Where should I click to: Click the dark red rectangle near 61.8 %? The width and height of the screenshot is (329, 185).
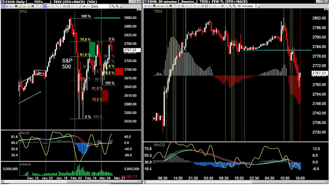point(105,96)
